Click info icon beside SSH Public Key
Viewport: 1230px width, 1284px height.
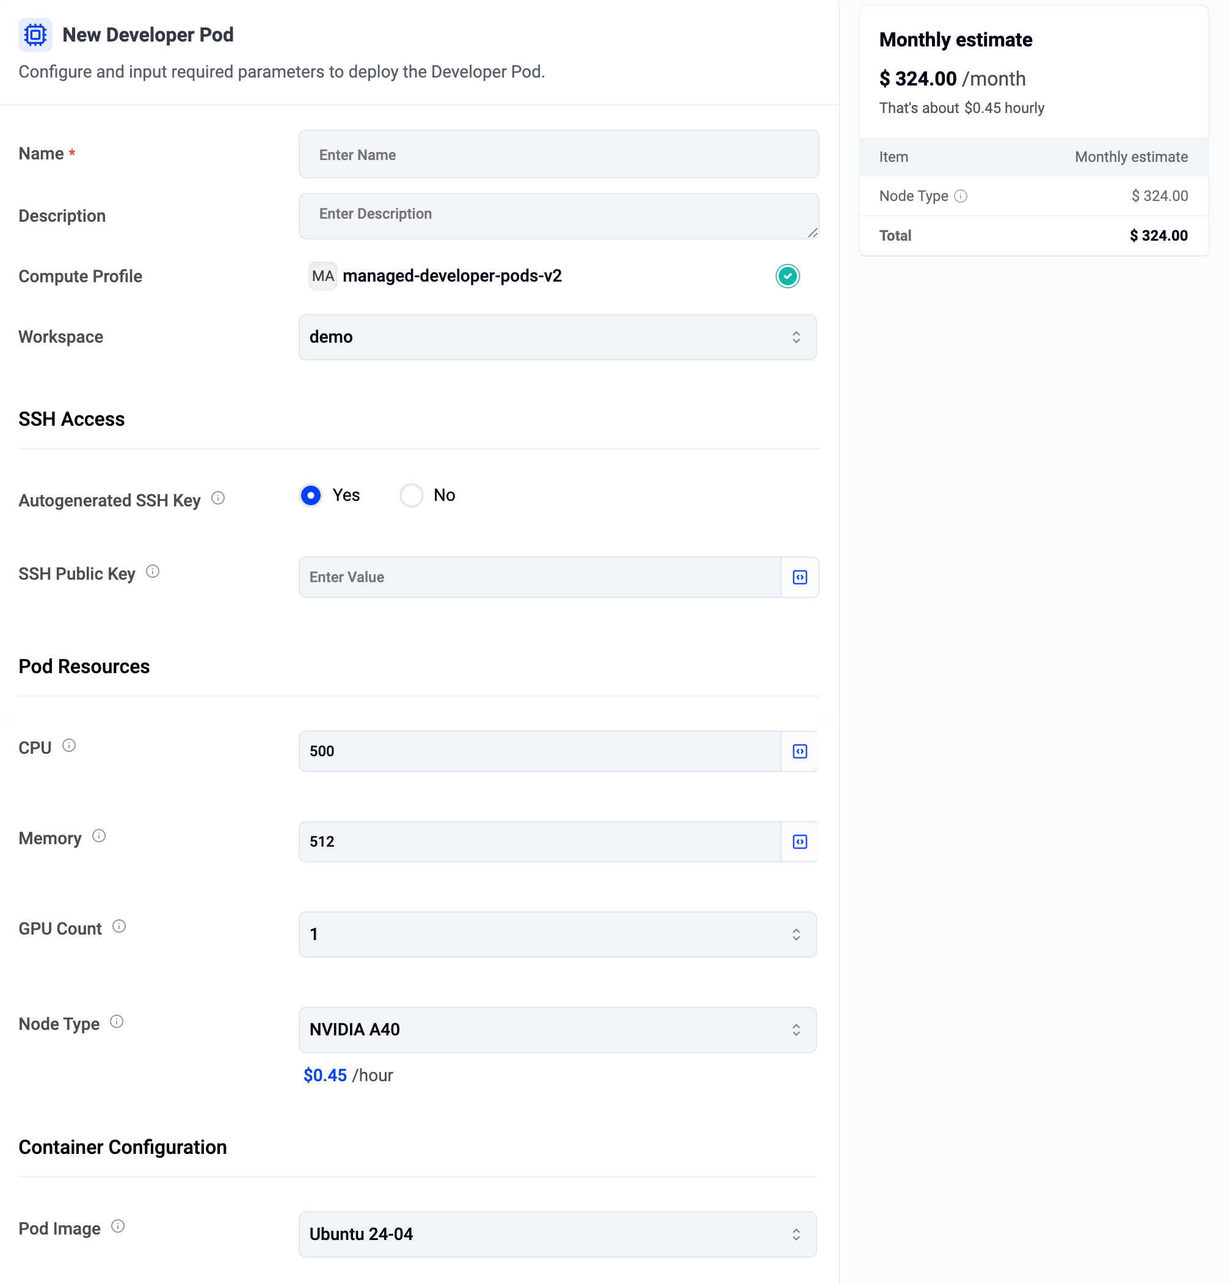click(x=153, y=572)
